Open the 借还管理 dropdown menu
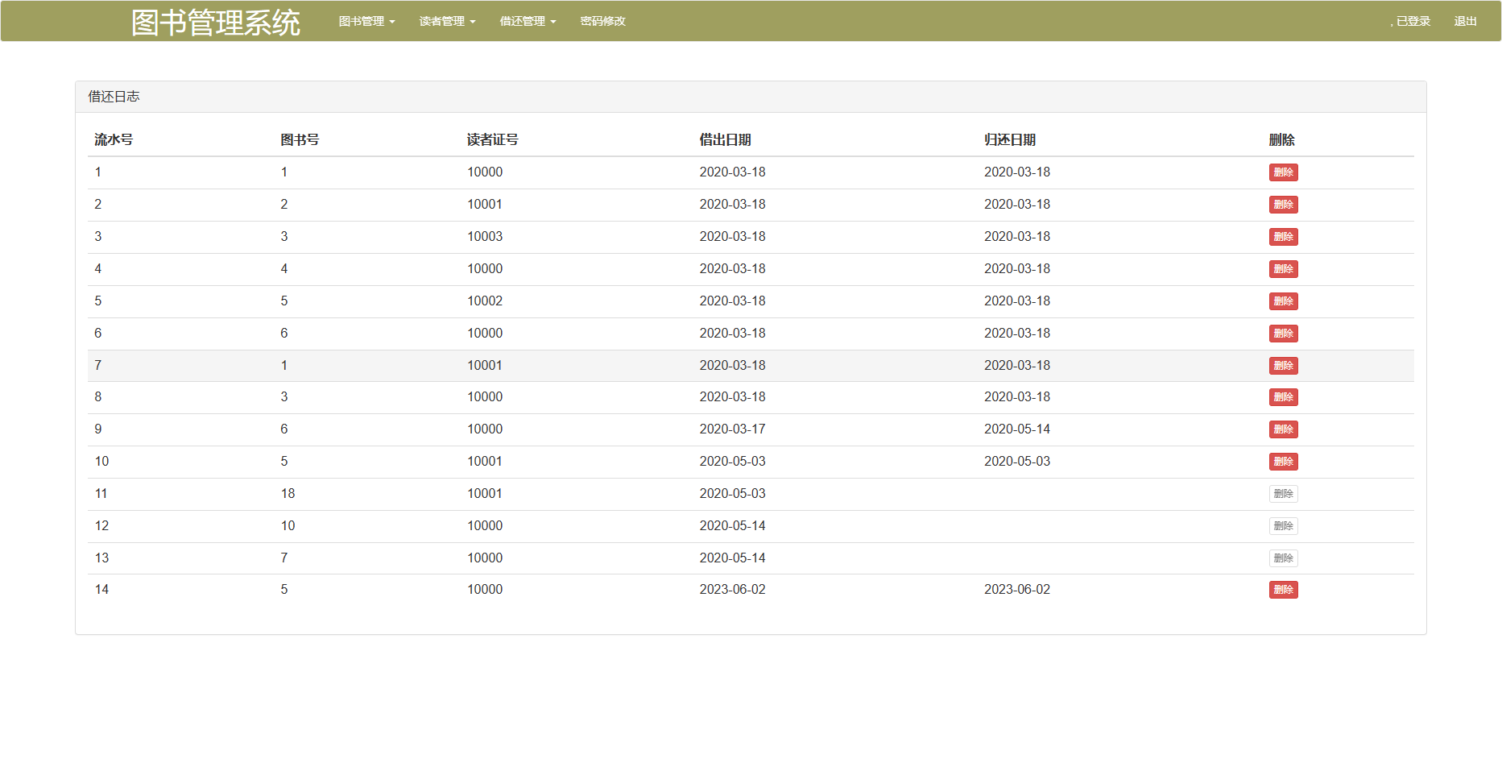The image size is (1502, 763). [528, 21]
